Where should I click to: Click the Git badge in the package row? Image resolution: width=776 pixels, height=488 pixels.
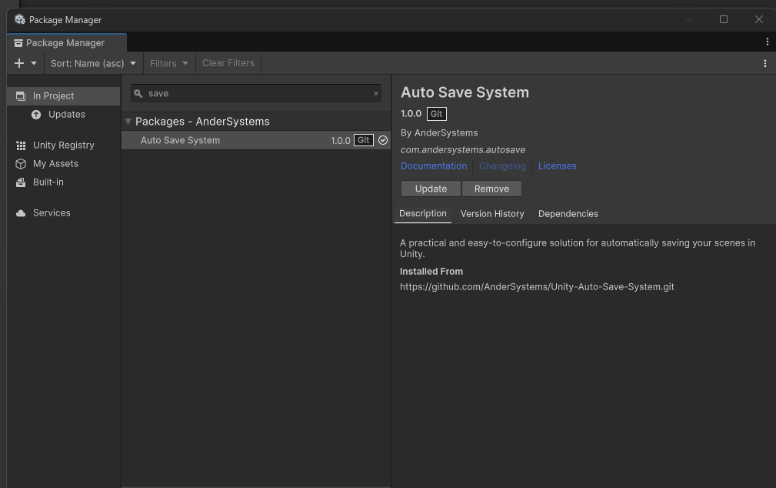coord(363,140)
